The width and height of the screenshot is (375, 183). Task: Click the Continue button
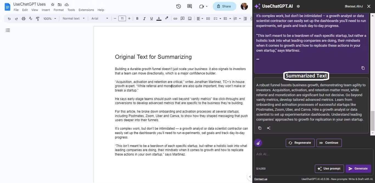click(x=329, y=143)
